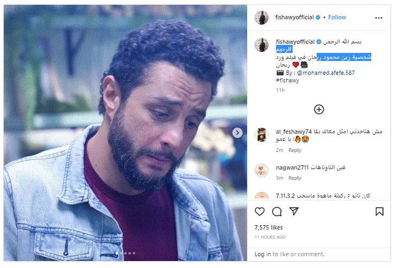Save the post with bookmark icon
Screen dimensions: 406x268
(x=379, y=211)
